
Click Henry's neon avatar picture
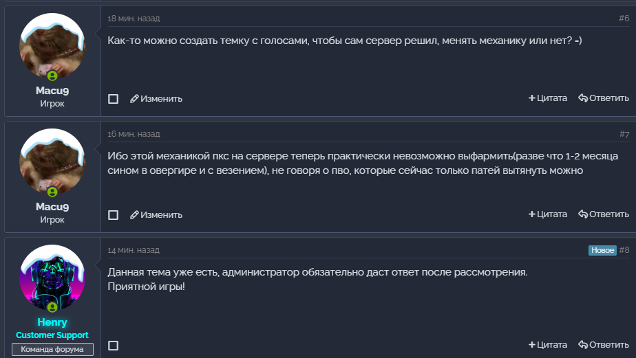pyautogui.click(x=52, y=278)
